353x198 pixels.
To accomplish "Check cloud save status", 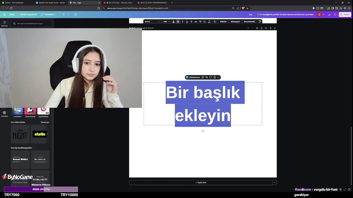I will pos(76,15).
